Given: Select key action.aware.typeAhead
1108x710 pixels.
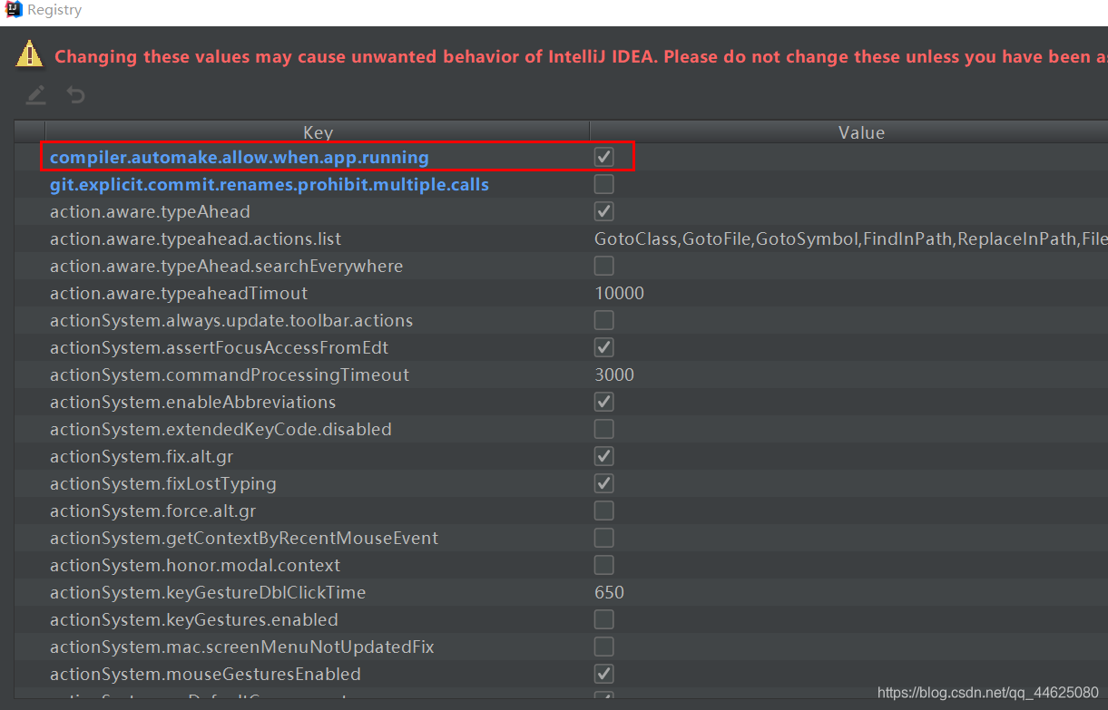Looking at the screenshot, I should click(150, 211).
